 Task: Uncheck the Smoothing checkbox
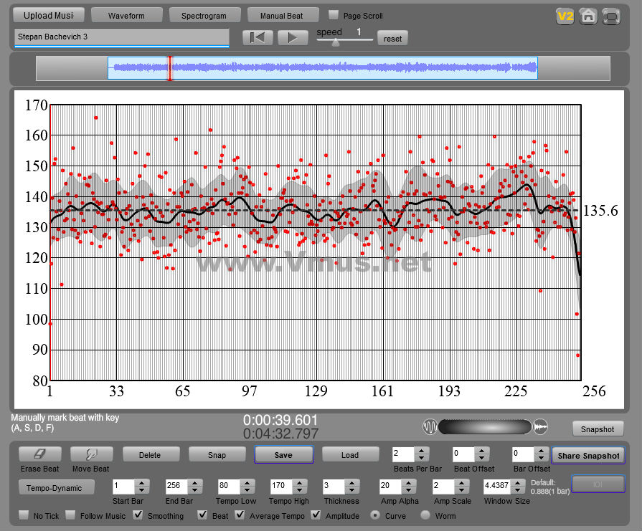pyautogui.click(x=138, y=515)
